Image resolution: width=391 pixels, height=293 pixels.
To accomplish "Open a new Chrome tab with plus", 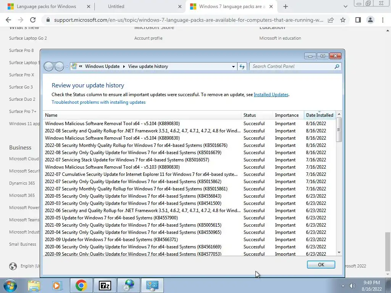I will click(286, 6).
